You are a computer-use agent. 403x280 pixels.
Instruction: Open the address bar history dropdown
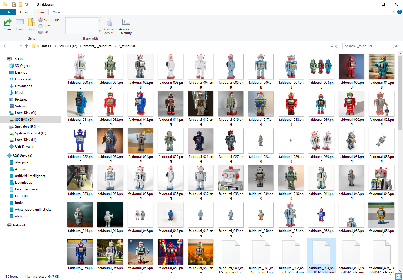click(x=332, y=46)
